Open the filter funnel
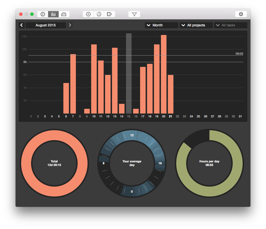The height and width of the screenshot is (229, 266). [x=134, y=14]
